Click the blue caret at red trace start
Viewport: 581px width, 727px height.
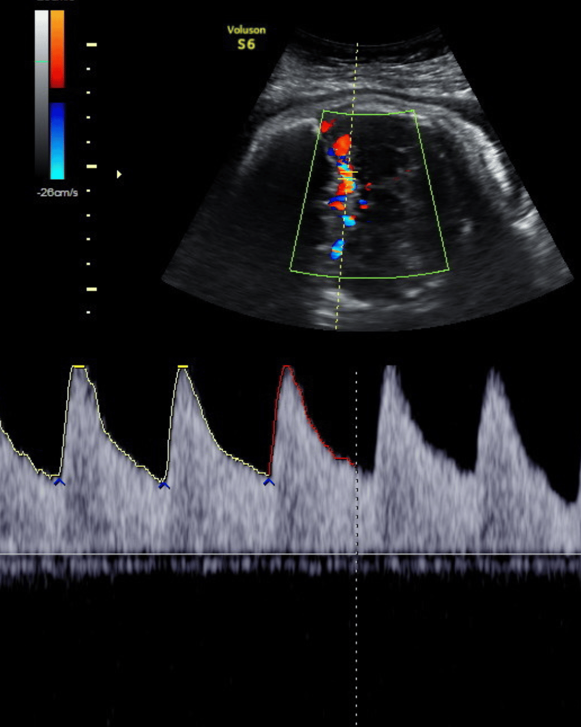[269, 483]
